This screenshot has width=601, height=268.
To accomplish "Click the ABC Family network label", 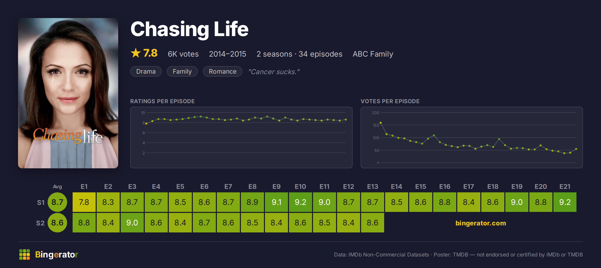I will pos(373,54).
